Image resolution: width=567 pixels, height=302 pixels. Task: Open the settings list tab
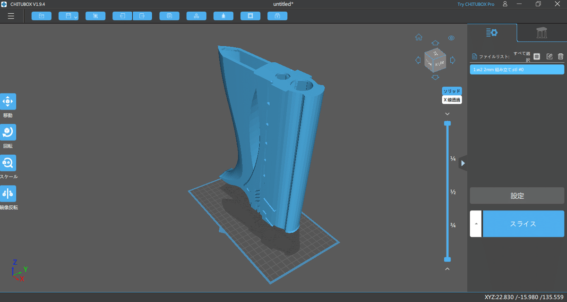point(492,33)
